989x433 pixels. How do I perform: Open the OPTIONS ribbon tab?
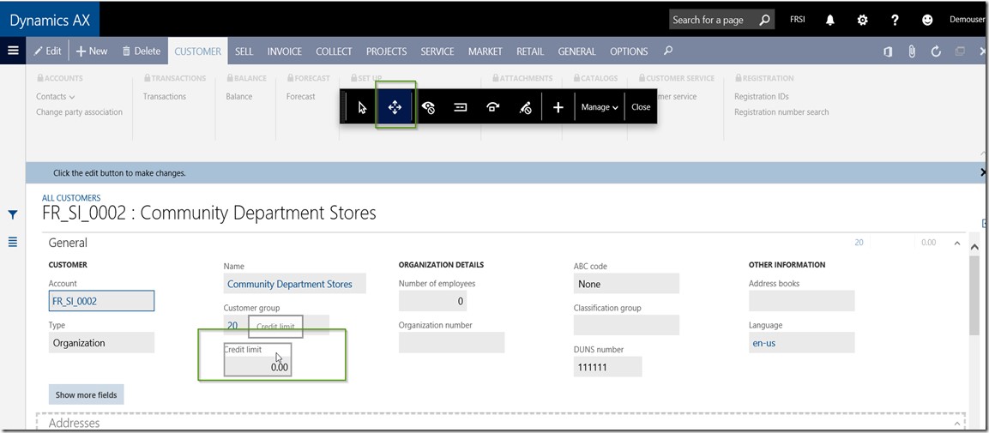629,51
